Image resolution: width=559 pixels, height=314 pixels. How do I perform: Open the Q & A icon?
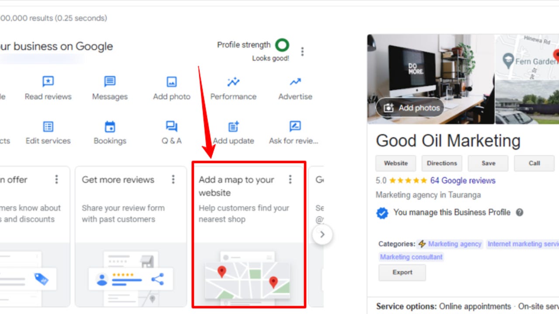point(172,126)
